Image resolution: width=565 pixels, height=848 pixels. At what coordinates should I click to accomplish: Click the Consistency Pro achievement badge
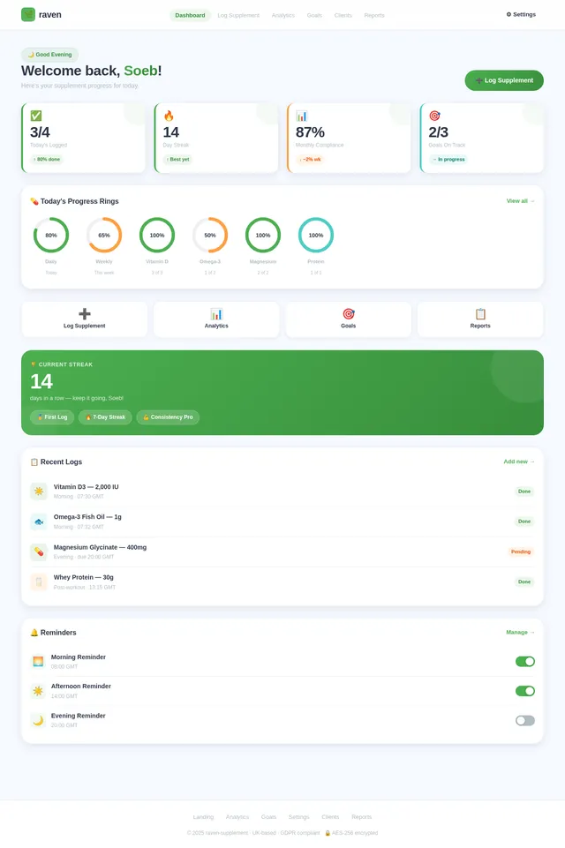[168, 417]
